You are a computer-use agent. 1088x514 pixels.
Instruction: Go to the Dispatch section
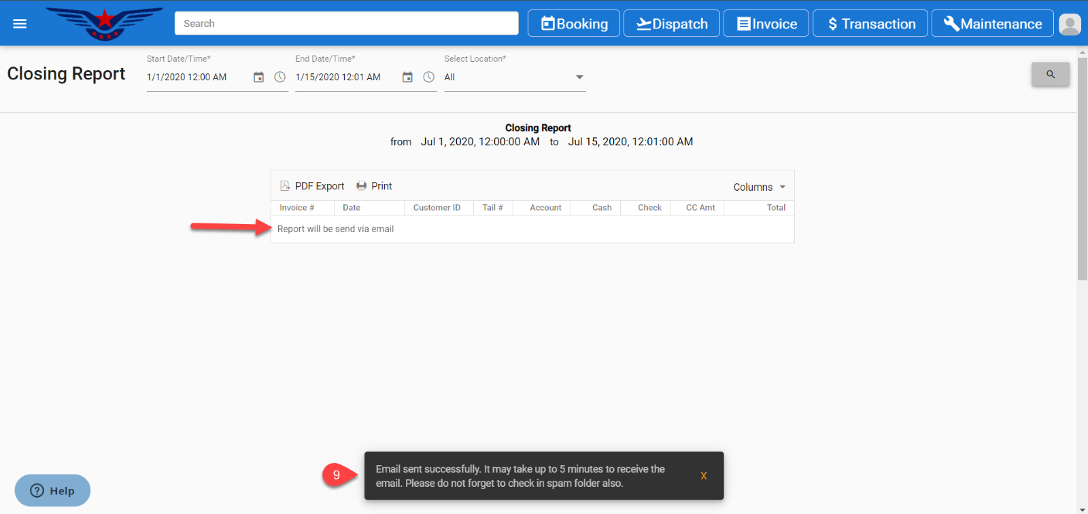coord(671,24)
